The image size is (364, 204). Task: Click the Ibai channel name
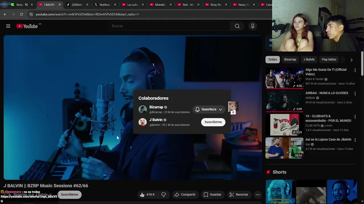pyautogui.click(x=308, y=144)
